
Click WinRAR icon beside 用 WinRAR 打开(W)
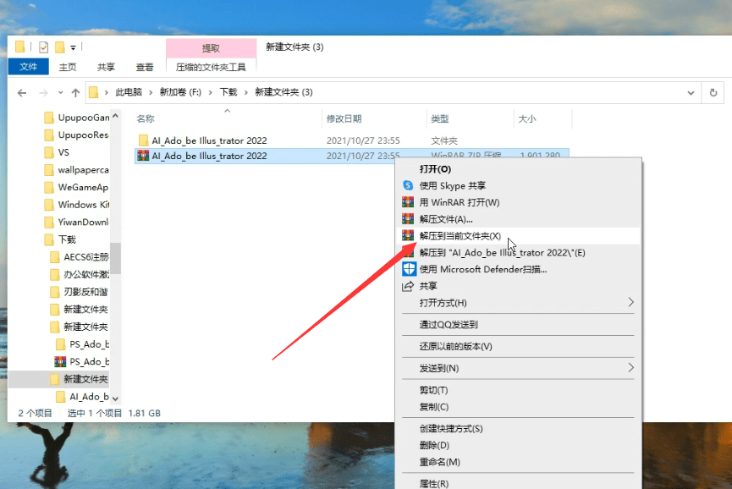(408, 202)
